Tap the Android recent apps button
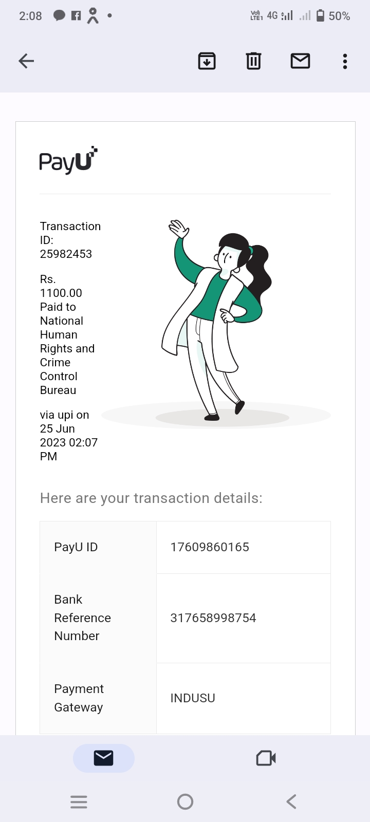 tap(79, 801)
